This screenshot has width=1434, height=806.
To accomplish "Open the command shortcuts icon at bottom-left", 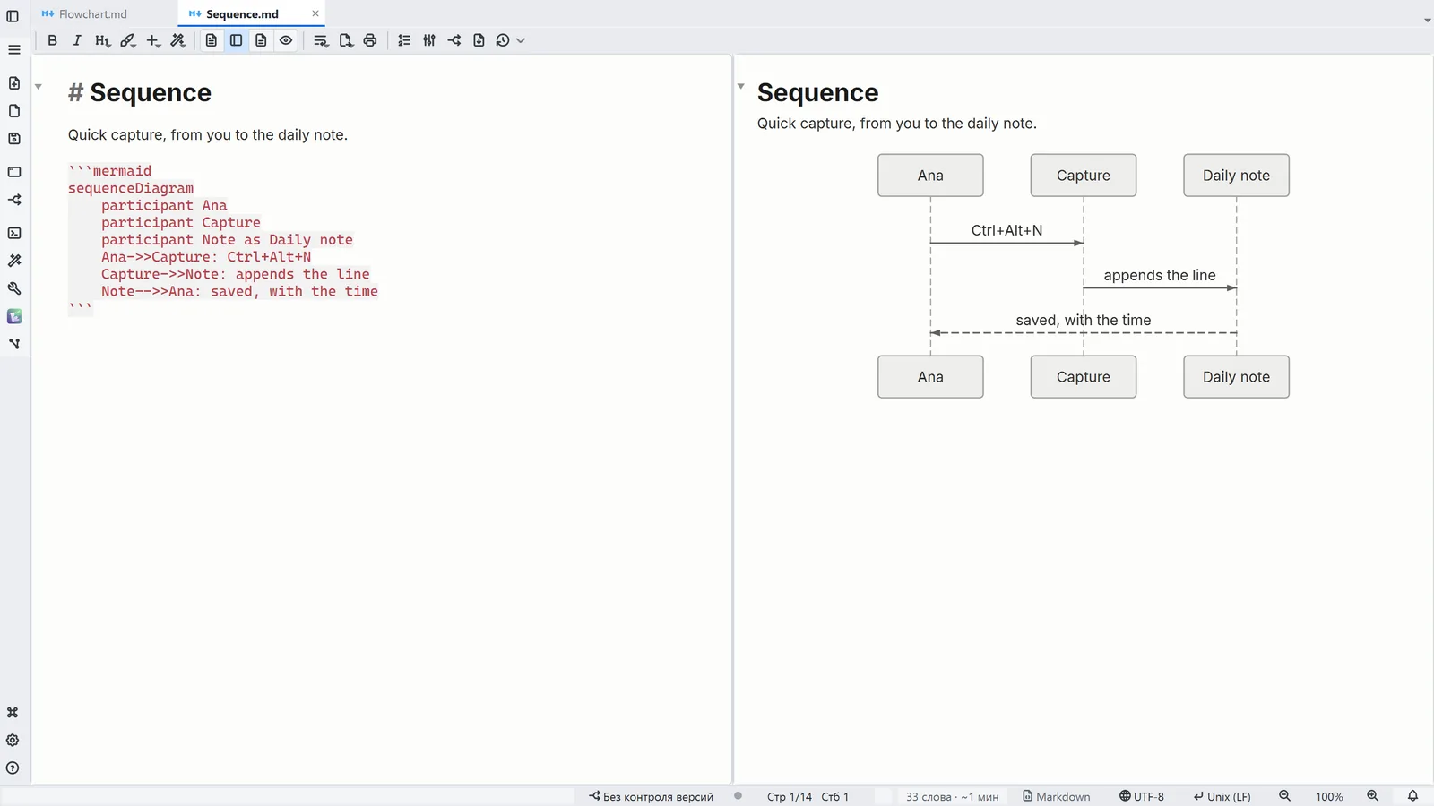I will (x=13, y=713).
